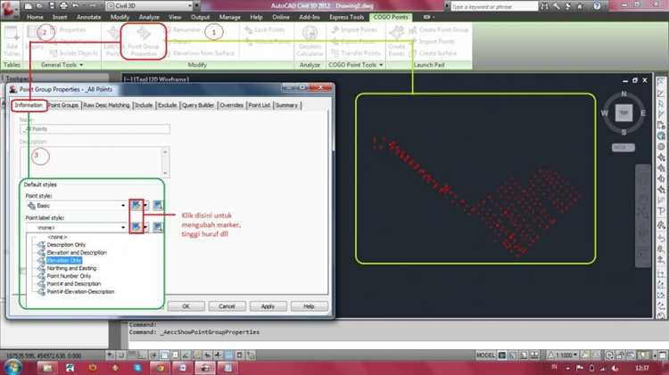Select 'Northing and Easting' label style
The height and width of the screenshot is (375, 669).
click(71, 268)
